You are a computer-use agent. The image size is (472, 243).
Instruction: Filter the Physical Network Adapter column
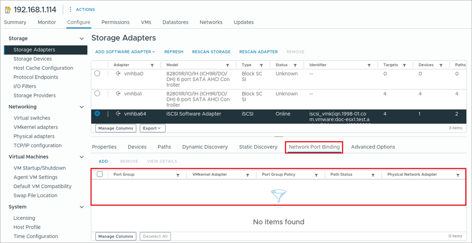tap(458, 175)
